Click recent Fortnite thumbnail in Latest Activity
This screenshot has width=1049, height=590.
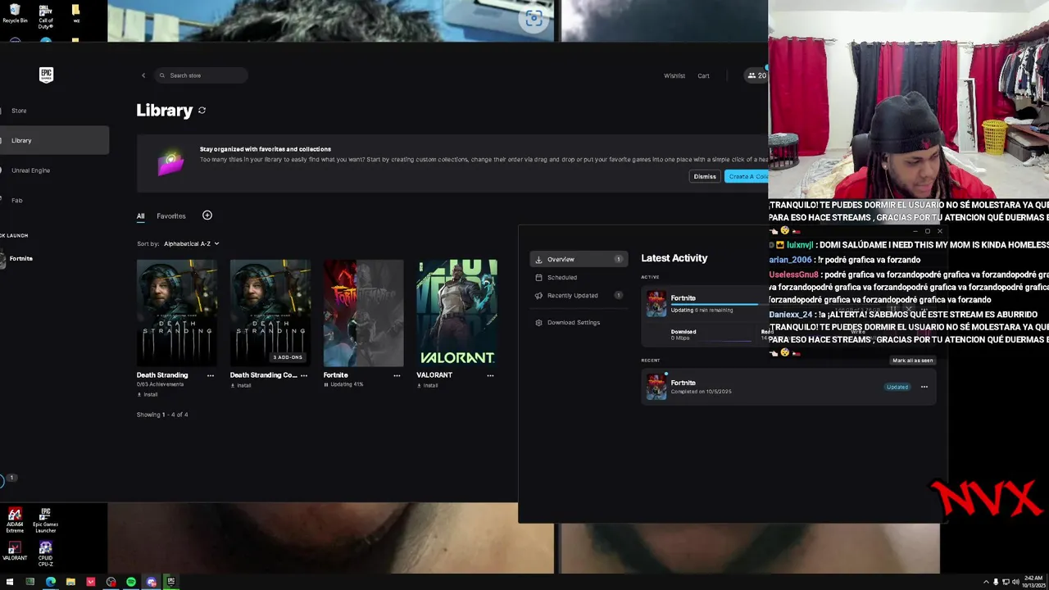tap(656, 387)
